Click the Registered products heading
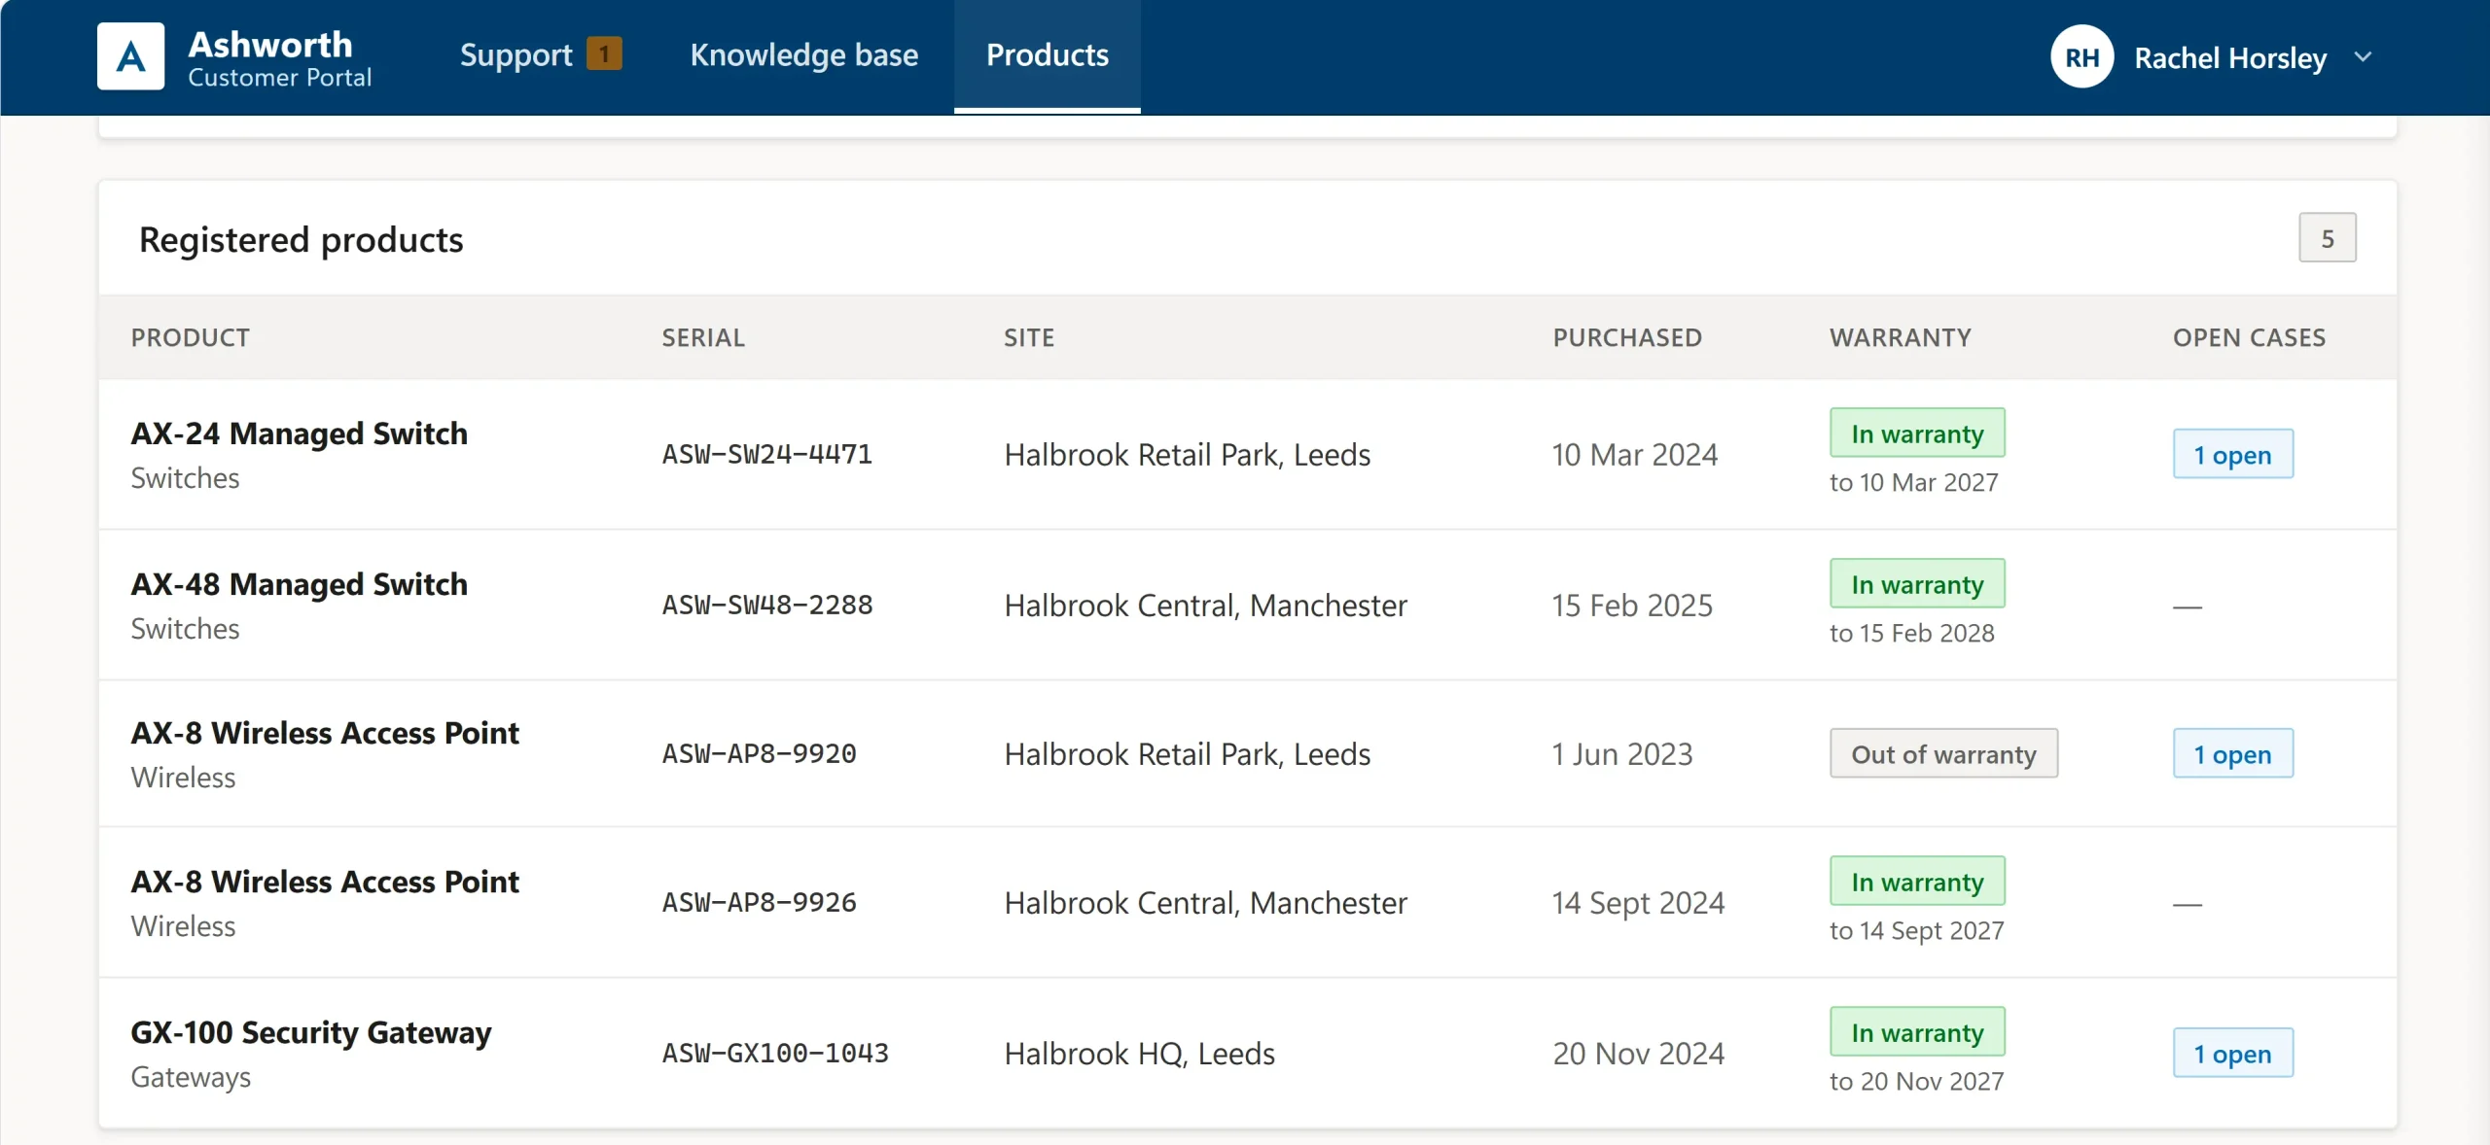This screenshot has width=2490, height=1145. click(x=301, y=239)
